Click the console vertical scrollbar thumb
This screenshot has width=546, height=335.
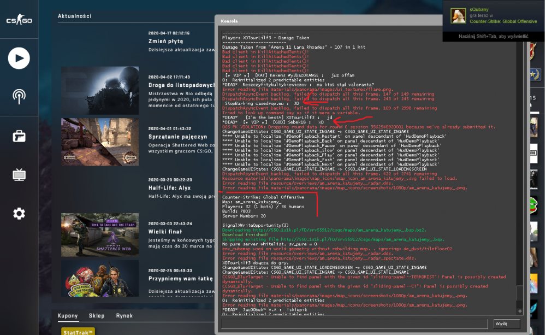(x=520, y=293)
